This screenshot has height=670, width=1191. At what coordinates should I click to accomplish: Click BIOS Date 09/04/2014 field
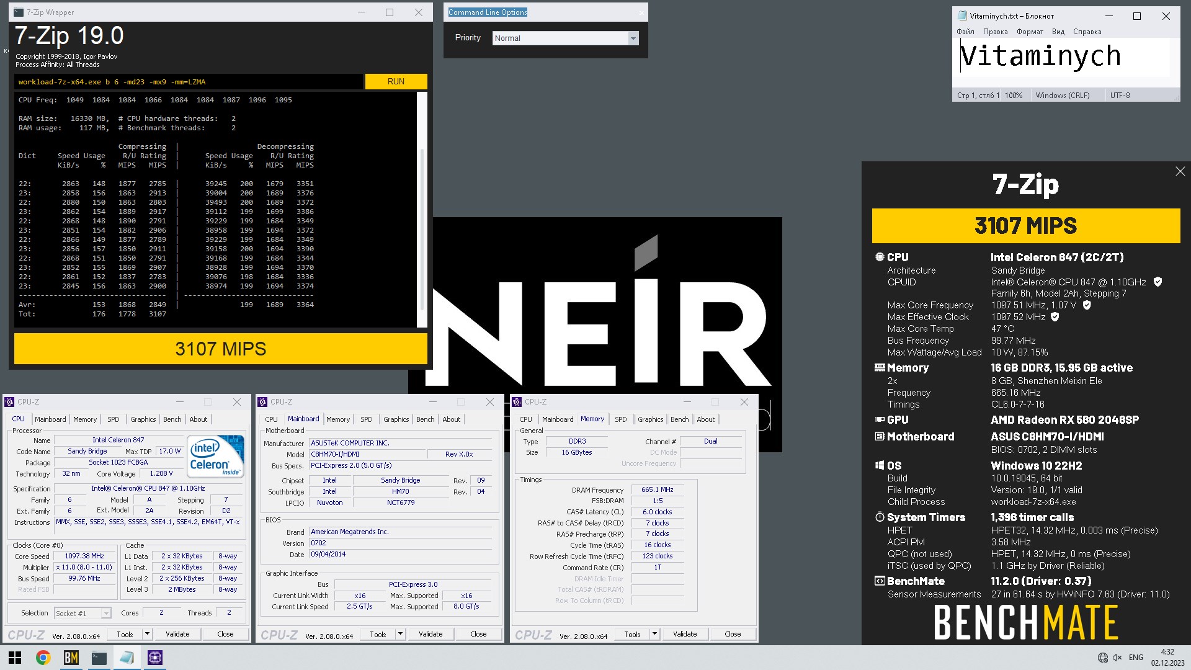(400, 554)
